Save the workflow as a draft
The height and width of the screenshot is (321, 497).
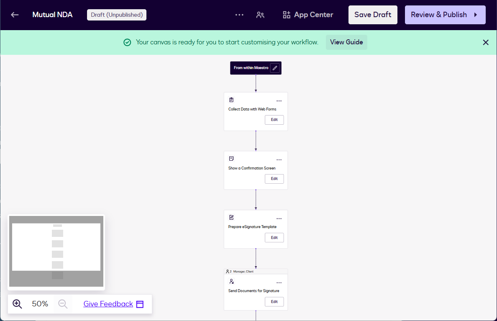coord(373,15)
